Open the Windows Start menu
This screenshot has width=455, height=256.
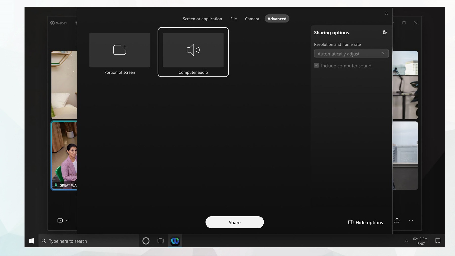32,241
